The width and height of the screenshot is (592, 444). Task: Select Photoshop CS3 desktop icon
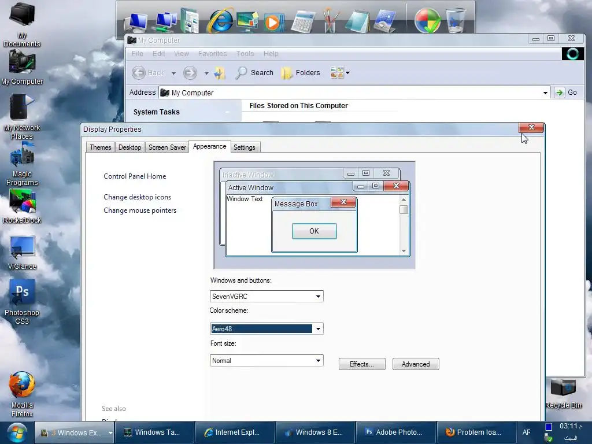(22, 302)
